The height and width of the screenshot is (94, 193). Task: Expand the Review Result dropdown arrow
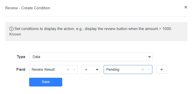[74, 69]
